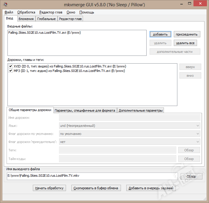This screenshot has height=203, width=209.
Task: Open the Язык language dropdown
Action: click(130, 126)
